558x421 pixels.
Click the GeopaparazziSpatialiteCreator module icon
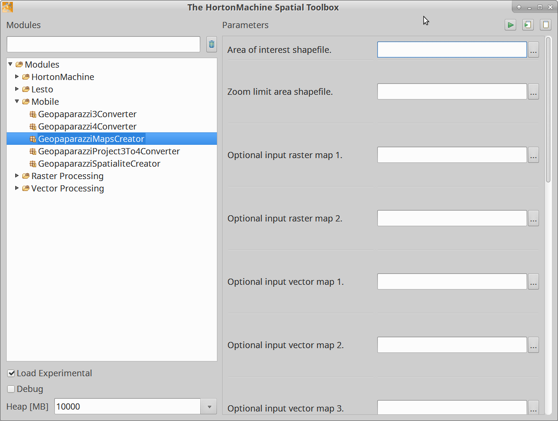(x=33, y=164)
